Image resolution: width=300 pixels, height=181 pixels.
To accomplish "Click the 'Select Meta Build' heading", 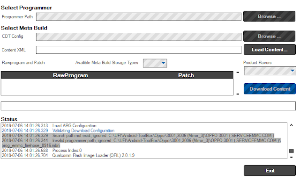I will tap(24, 28).
